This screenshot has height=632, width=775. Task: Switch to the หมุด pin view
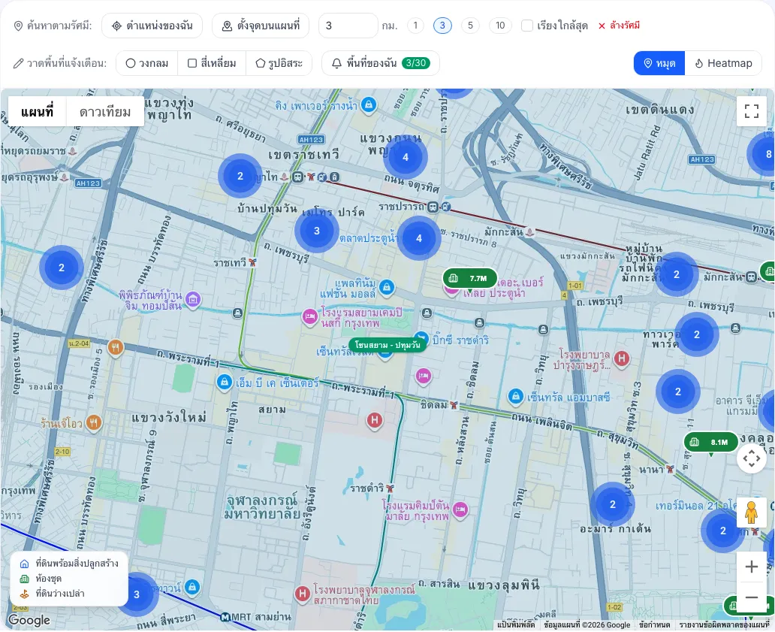659,63
